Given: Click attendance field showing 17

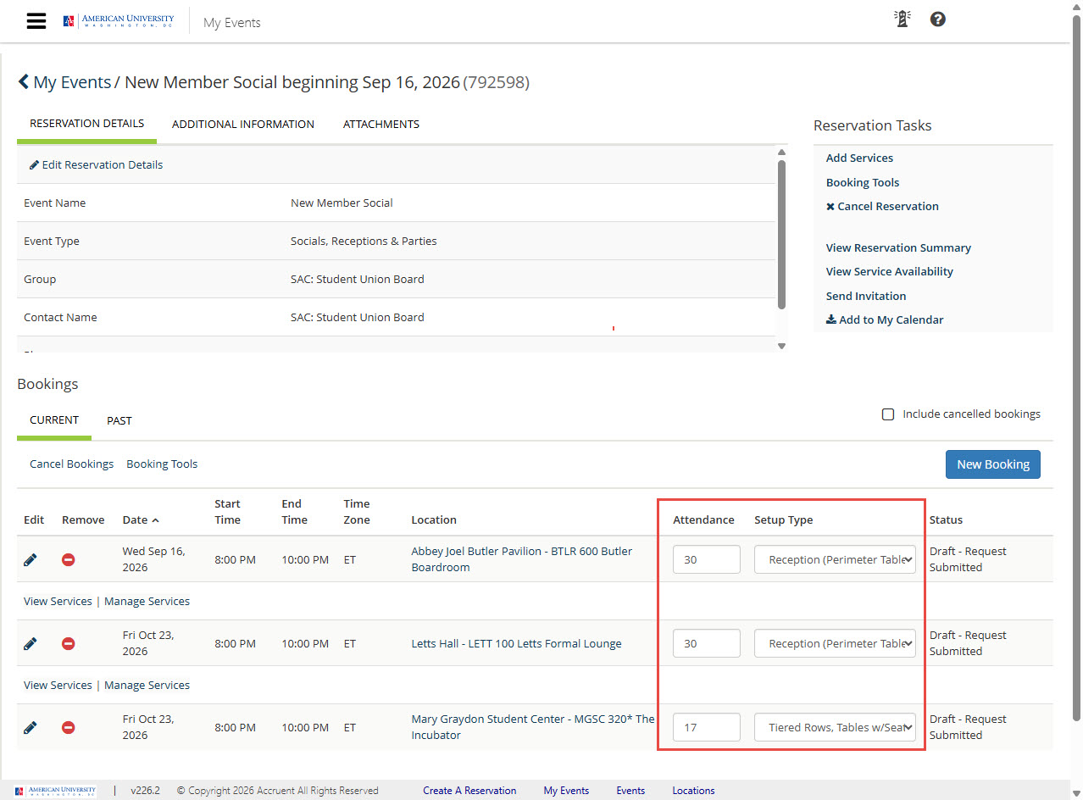Looking at the screenshot, I should (707, 727).
